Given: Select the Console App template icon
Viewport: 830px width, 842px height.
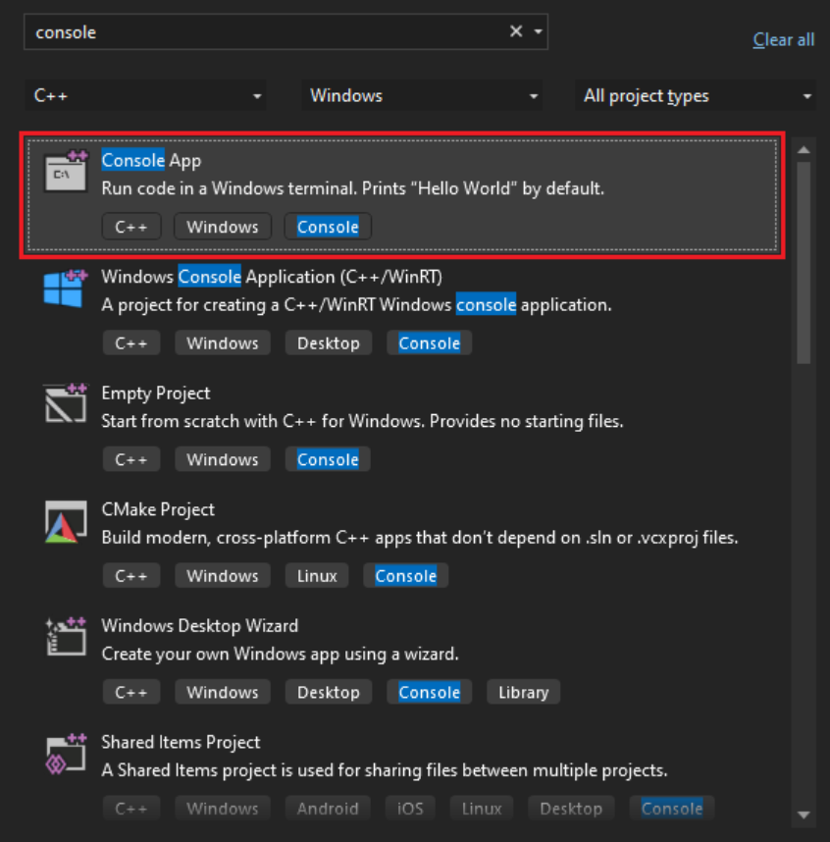Looking at the screenshot, I should (66, 171).
